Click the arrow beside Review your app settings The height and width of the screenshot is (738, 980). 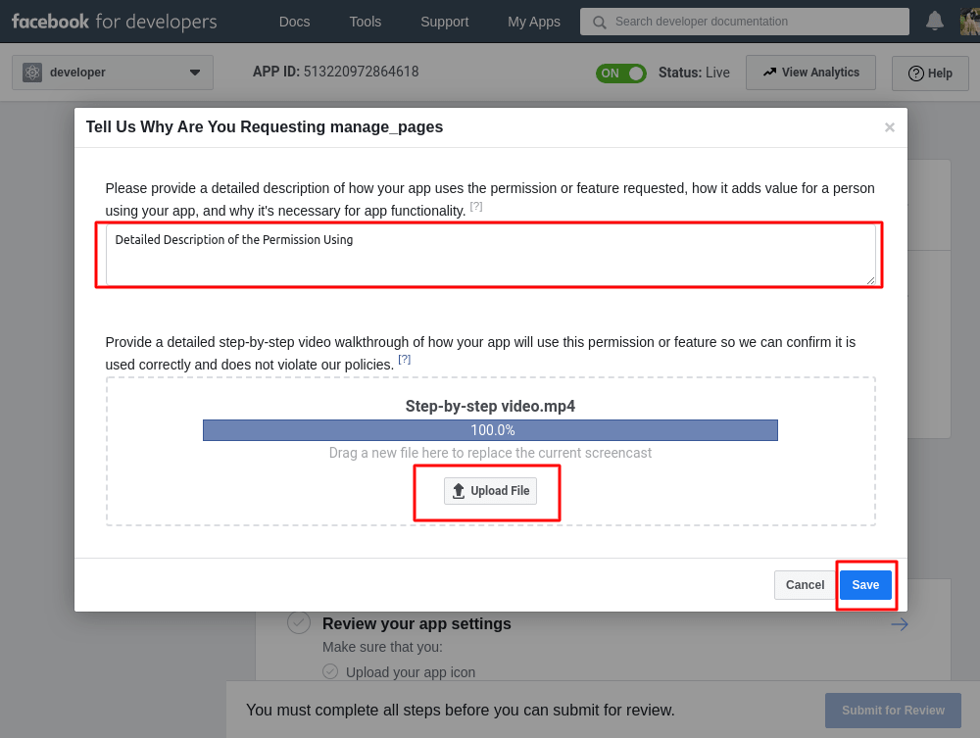tap(900, 624)
